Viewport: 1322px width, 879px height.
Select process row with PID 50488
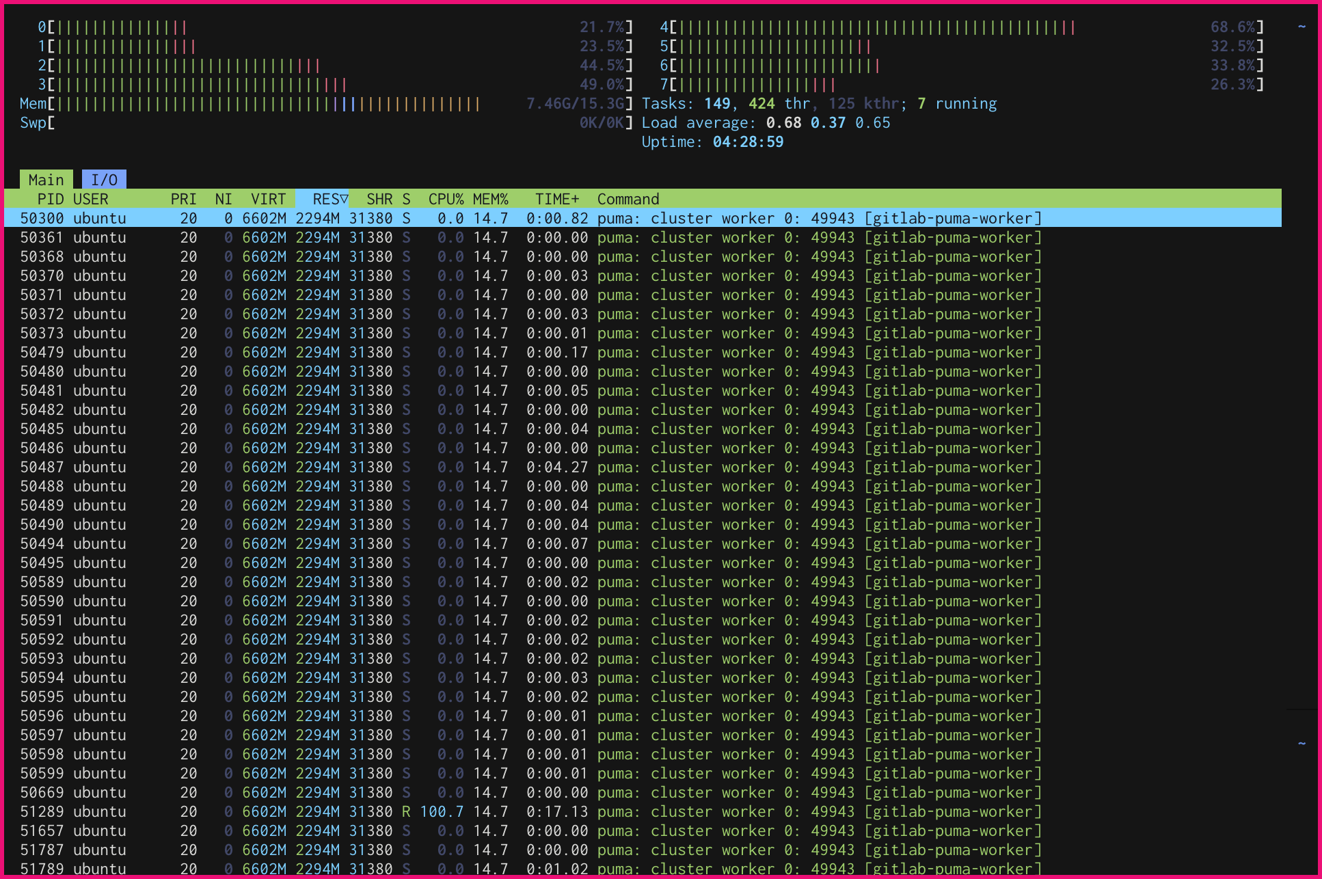click(643, 486)
